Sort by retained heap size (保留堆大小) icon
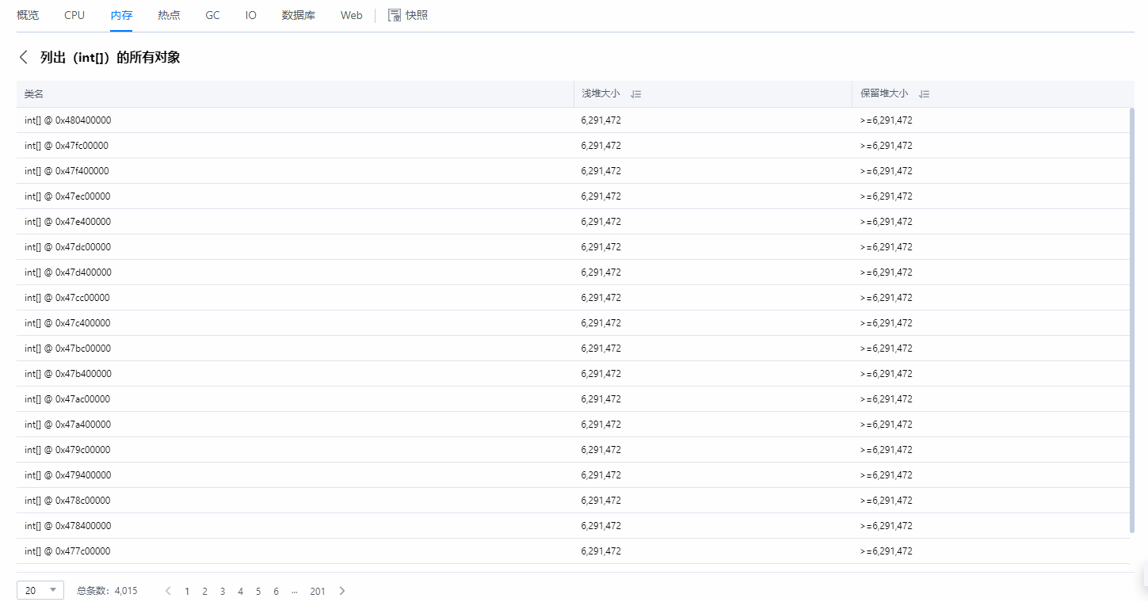 [924, 94]
